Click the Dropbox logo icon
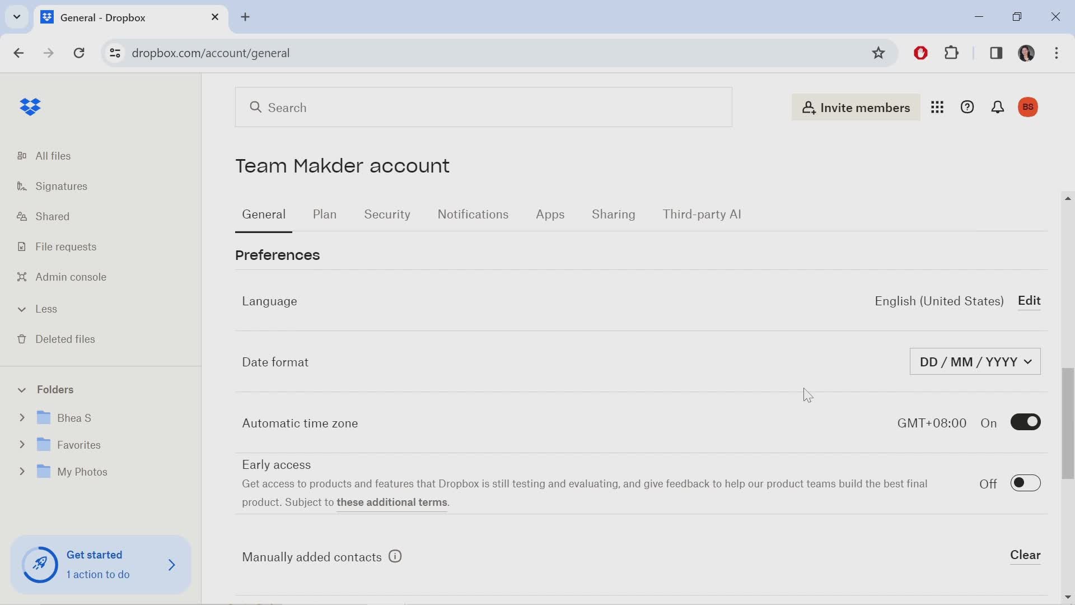This screenshot has height=605, width=1075. (x=31, y=107)
